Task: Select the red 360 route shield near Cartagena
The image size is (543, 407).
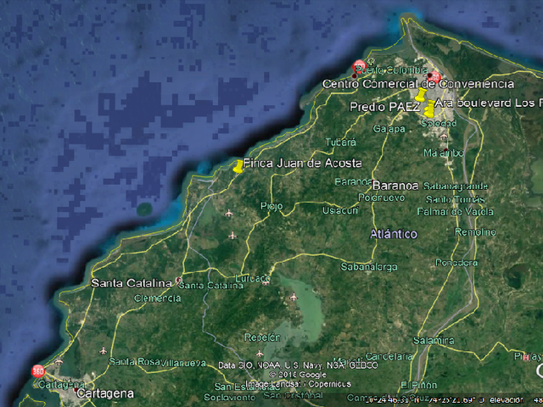Action: 37,371
